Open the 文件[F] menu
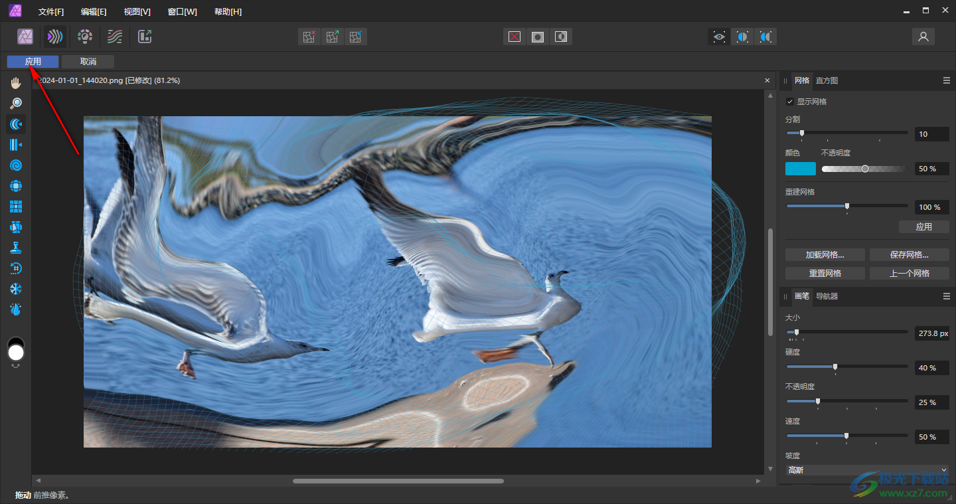 point(51,12)
